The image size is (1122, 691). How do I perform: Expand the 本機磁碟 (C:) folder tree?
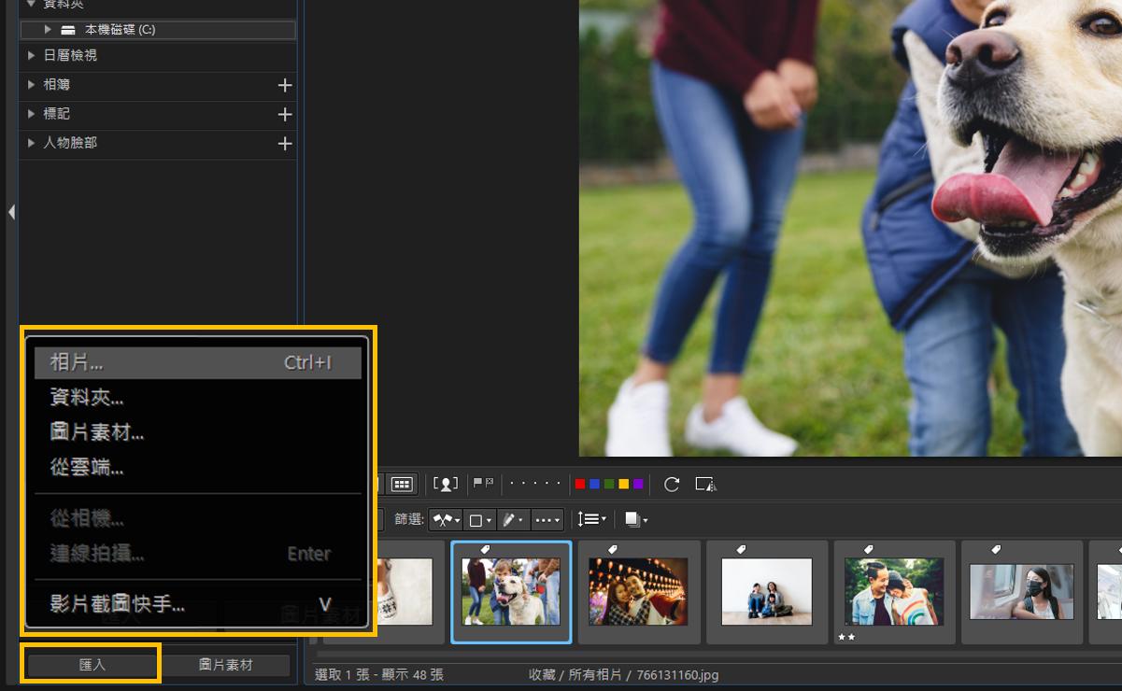(x=48, y=30)
